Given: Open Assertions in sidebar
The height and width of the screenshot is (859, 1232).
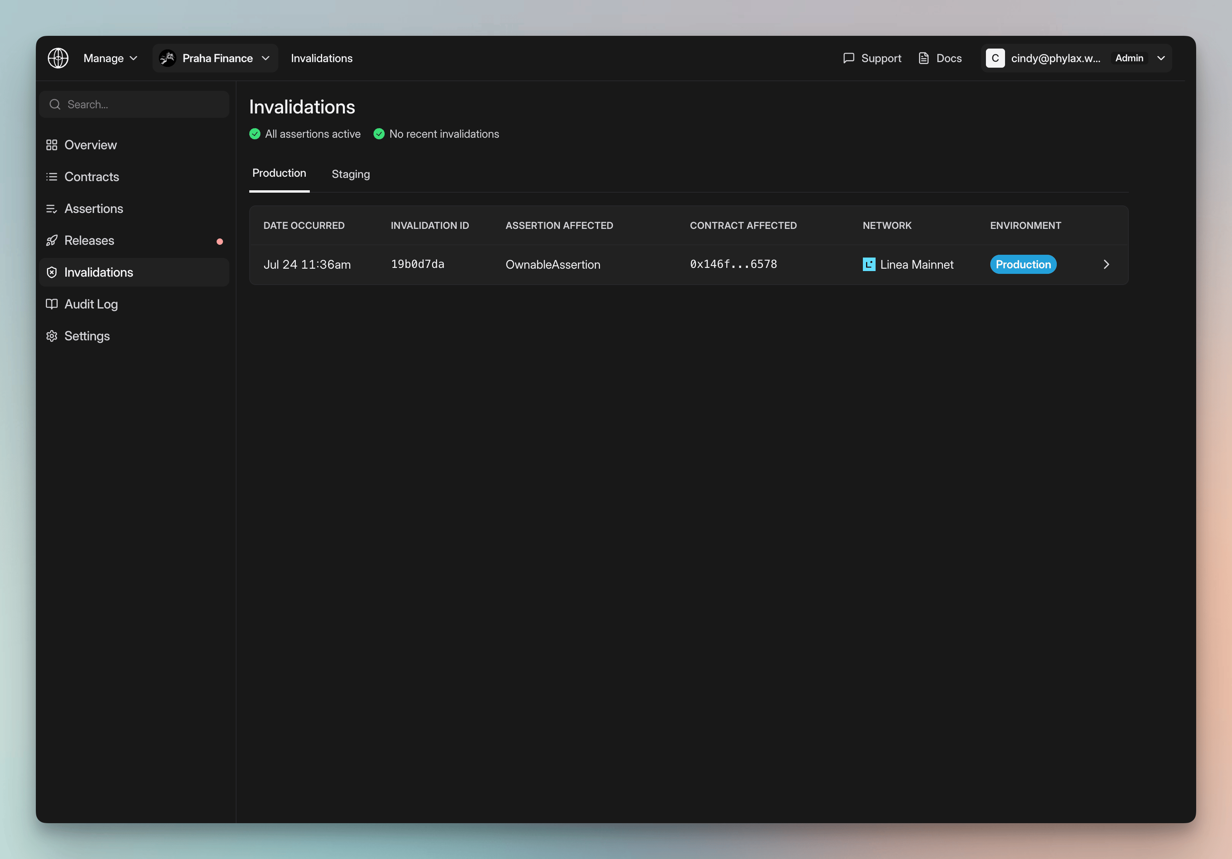Looking at the screenshot, I should point(134,209).
